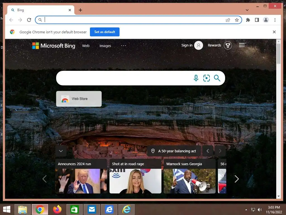Open a new tab with plus
This screenshot has width=286, height=215.
pyautogui.click(x=80, y=10)
